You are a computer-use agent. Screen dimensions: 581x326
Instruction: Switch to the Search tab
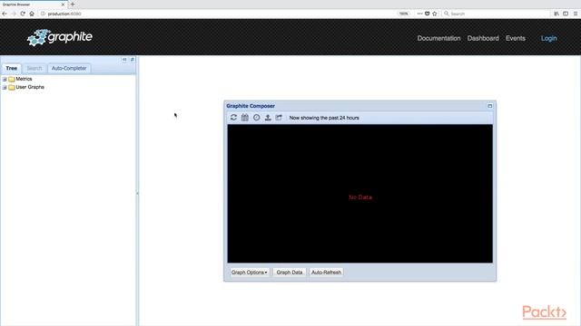[34, 69]
